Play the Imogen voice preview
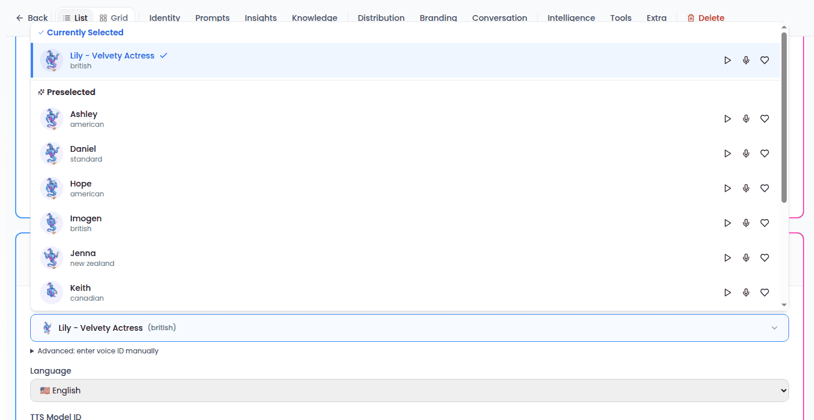Image resolution: width=814 pixels, height=420 pixels. point(728,223)
